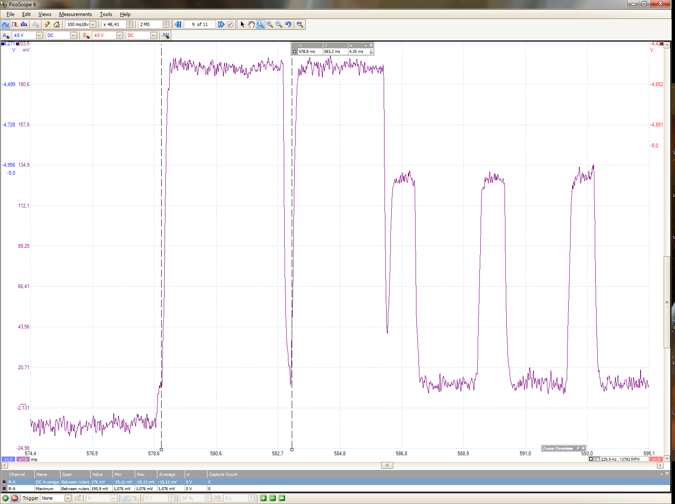Screen dimensions: 675x504
Task: Click the 9 of 11 buffer field
Action: 200,24
